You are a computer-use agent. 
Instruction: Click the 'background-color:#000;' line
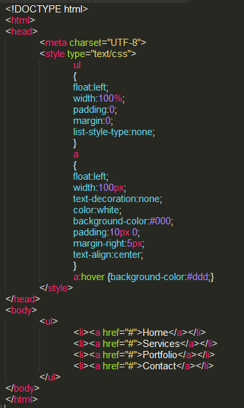pyautogui.click(x=123, y=222)
